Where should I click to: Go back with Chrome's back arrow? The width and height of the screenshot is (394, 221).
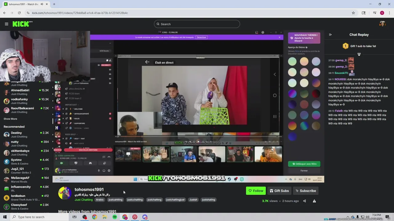coord(4,13)
